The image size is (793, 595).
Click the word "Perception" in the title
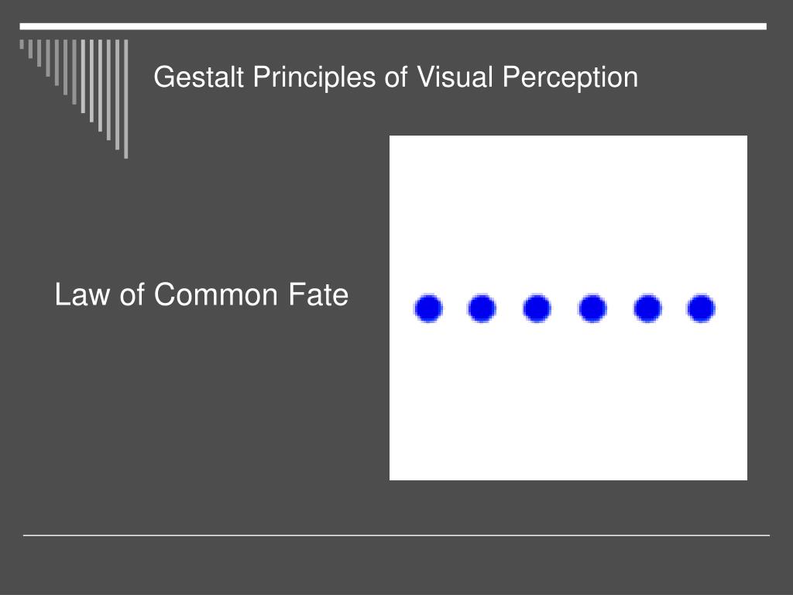point(570,78)
